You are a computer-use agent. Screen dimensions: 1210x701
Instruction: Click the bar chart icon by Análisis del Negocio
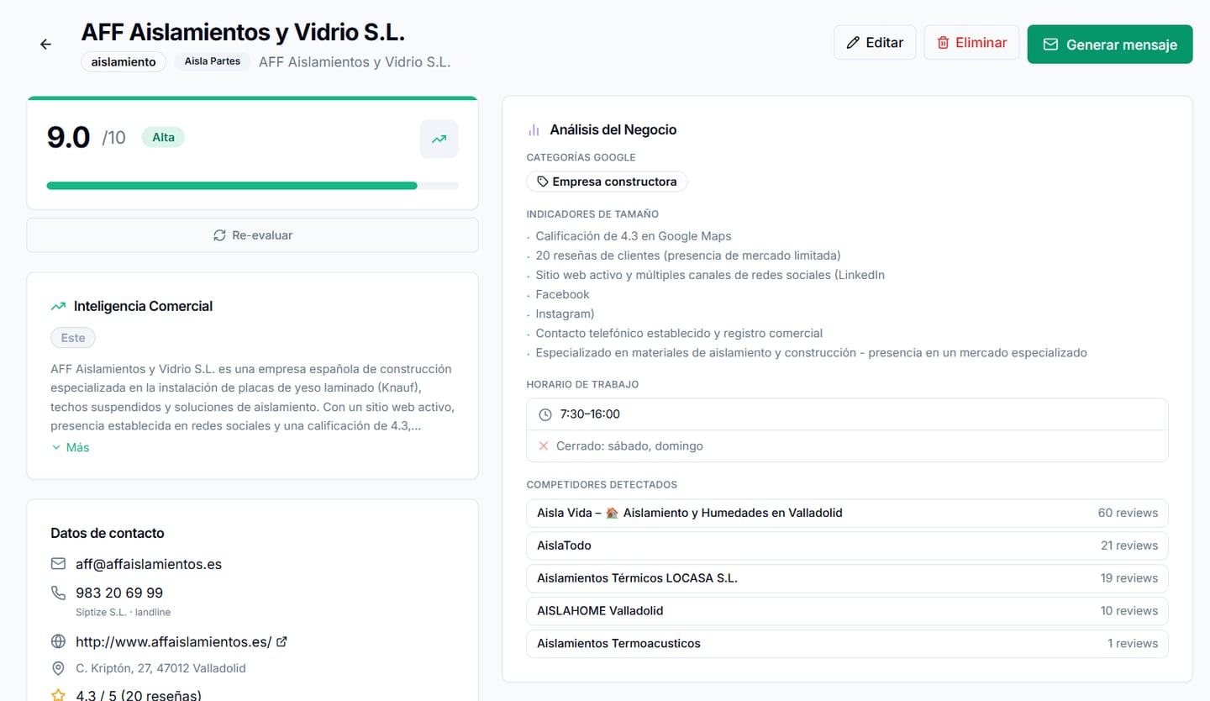click(534, 129)
